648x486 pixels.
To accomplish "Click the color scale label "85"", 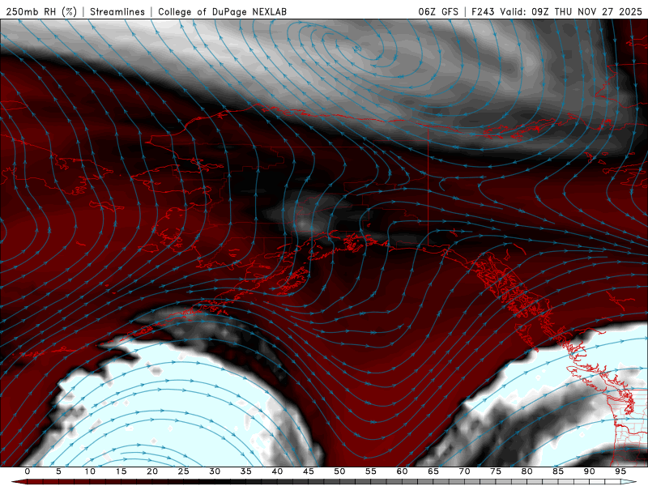I will [558, 471].
